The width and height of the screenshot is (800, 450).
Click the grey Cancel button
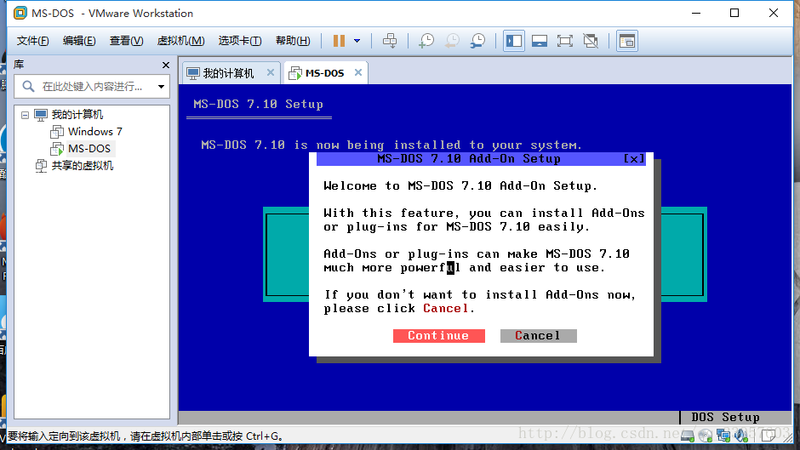click(538, 336)
